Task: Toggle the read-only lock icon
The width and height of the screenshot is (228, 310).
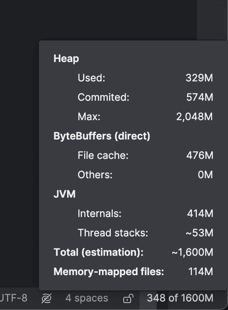Action: 128,298
